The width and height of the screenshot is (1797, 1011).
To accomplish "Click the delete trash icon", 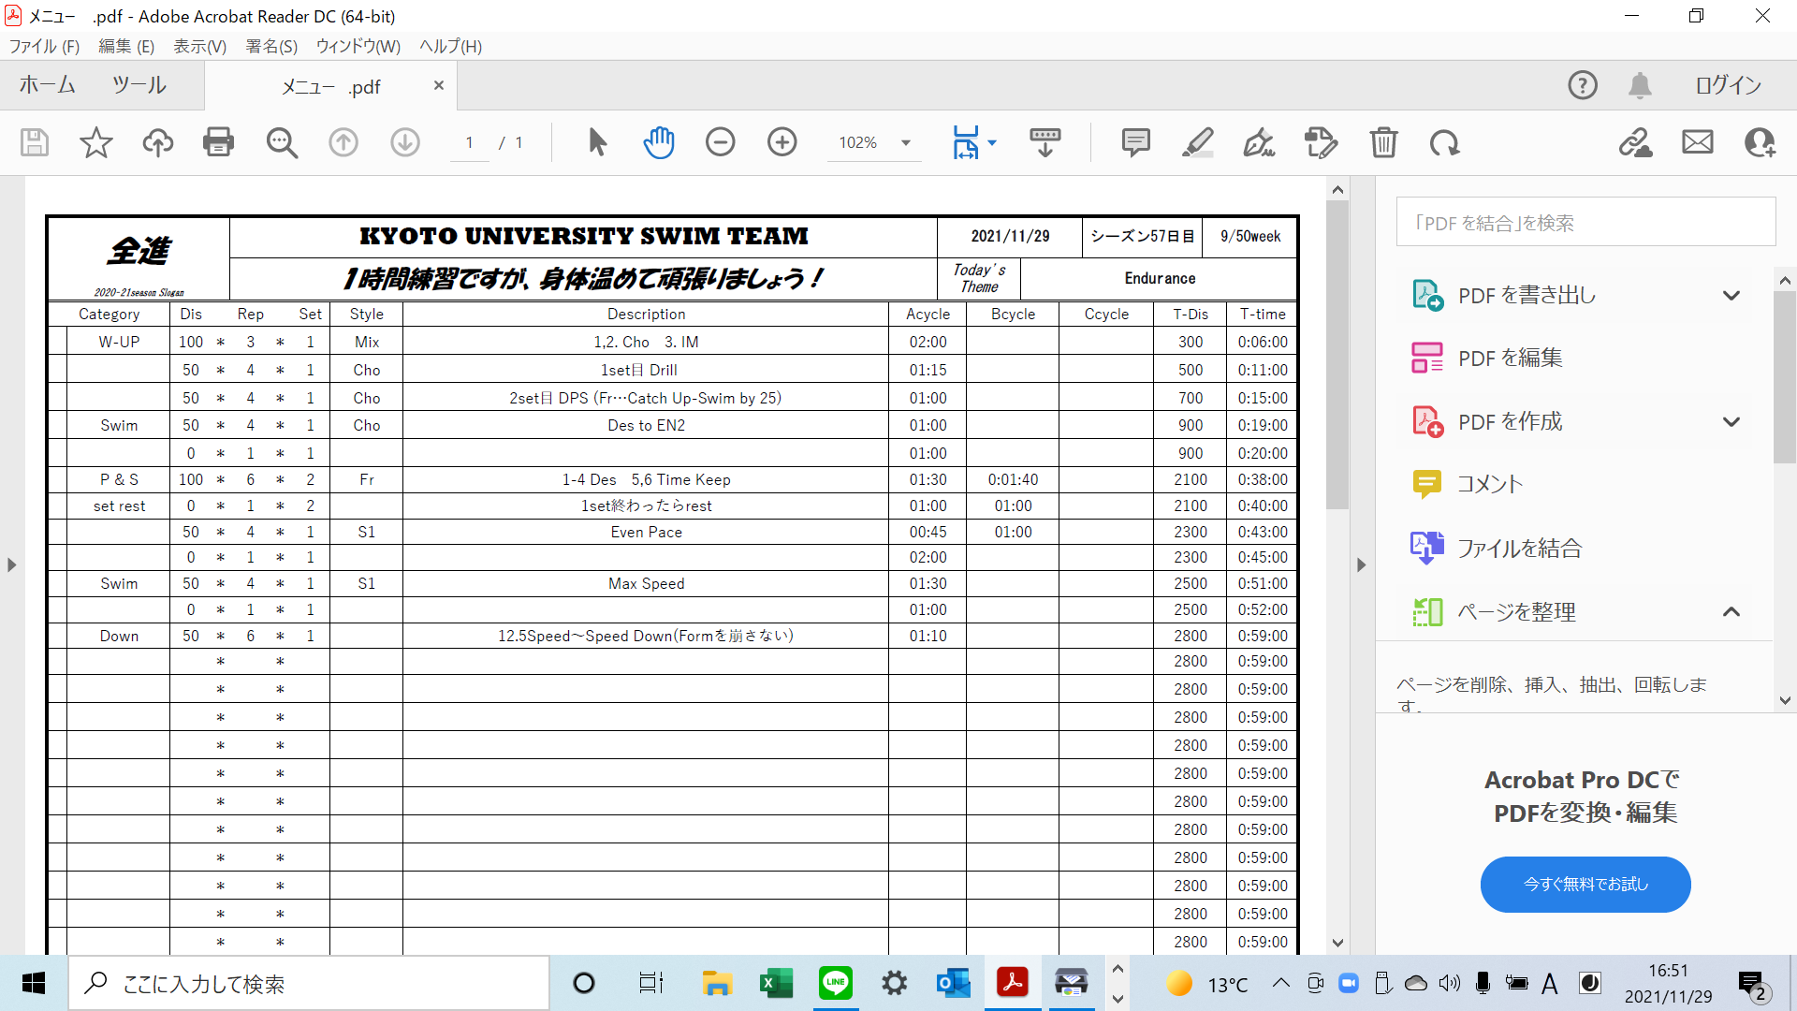I will pyautogui.click(x=1383, y=142).
